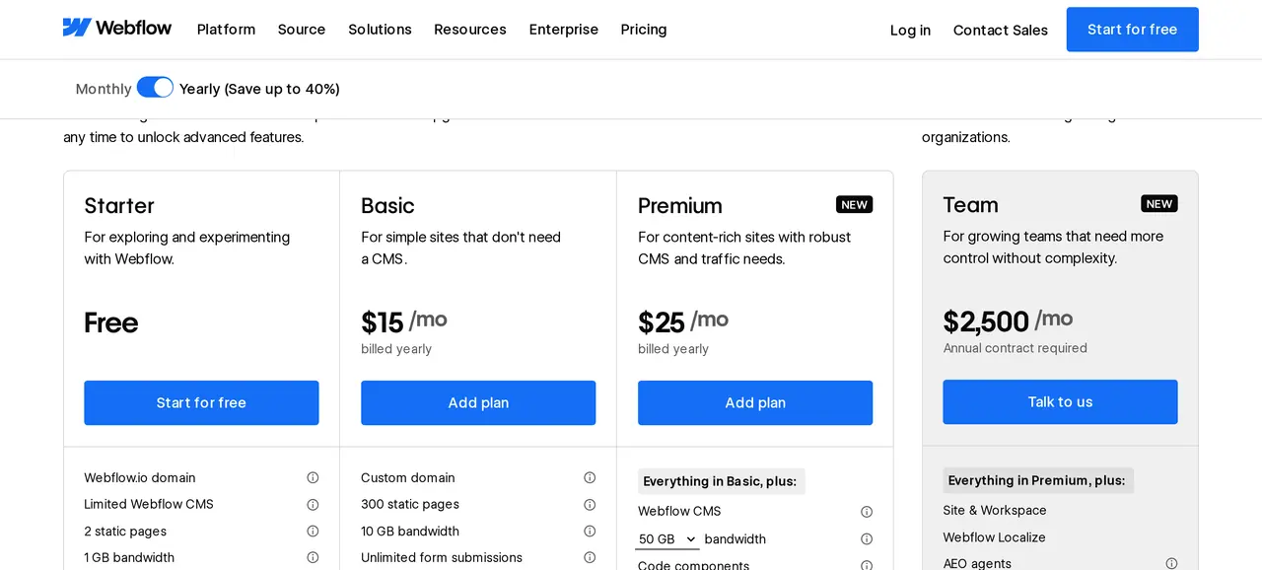Open the Resources menu
The width and height of the screenshot is (1262, 570).
pyautogui.click(x=470, y=30)
